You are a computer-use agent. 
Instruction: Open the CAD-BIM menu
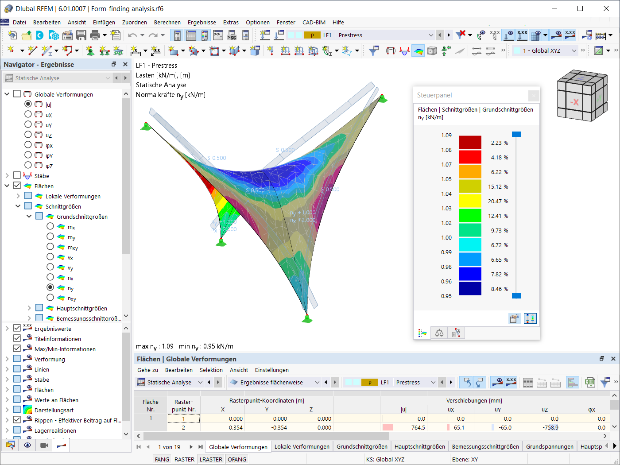coord(314,22)
